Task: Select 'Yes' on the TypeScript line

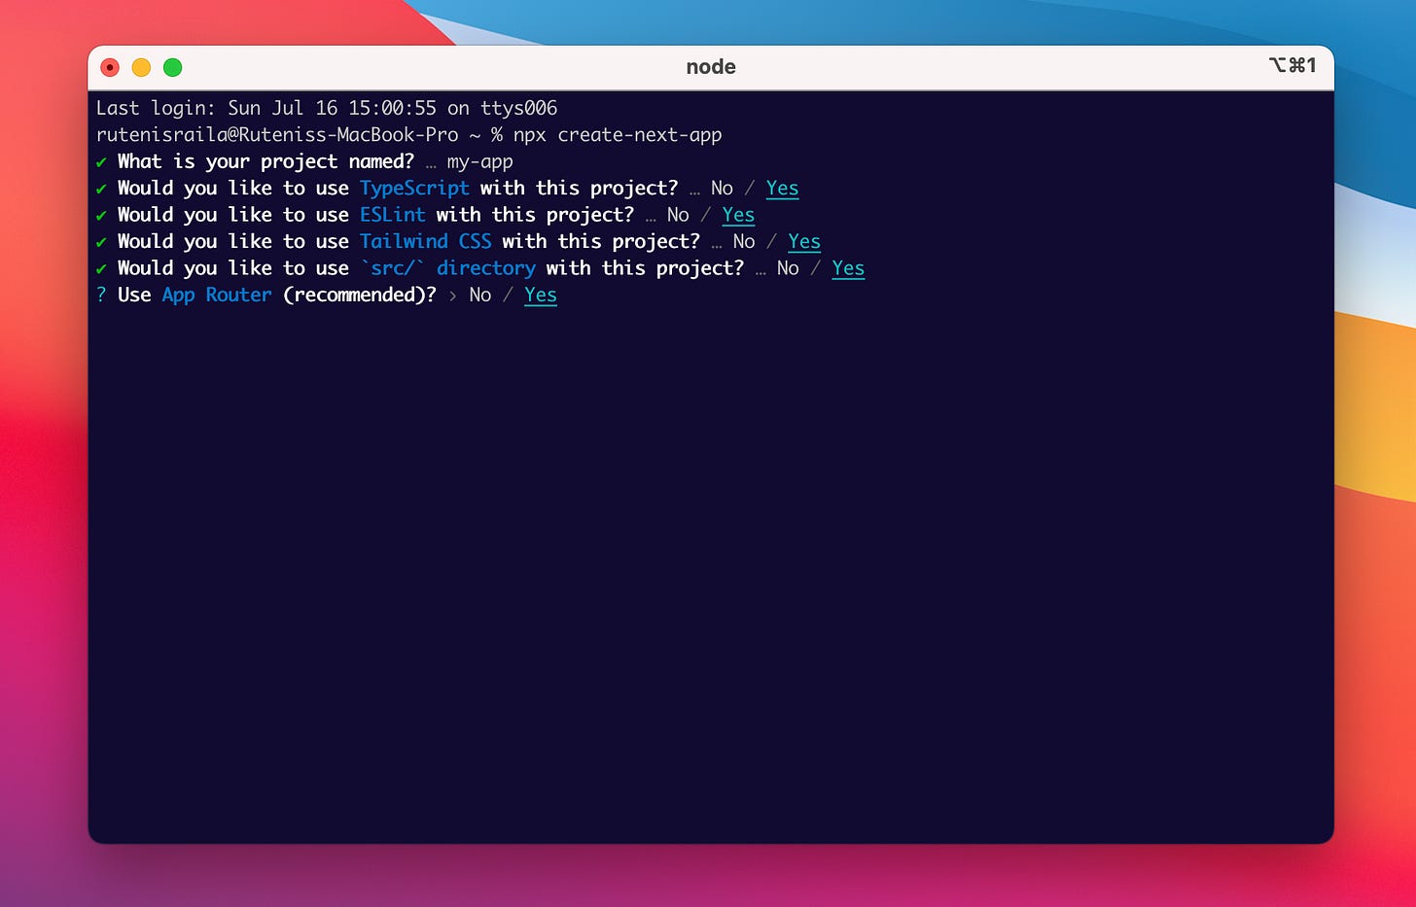Action: point(782,189)
